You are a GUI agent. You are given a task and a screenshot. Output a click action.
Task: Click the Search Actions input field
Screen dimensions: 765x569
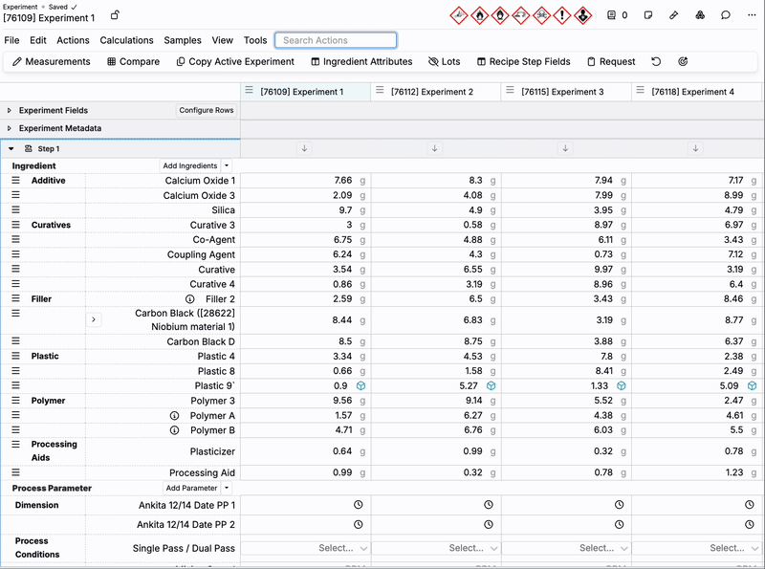(x=336, y=40)
